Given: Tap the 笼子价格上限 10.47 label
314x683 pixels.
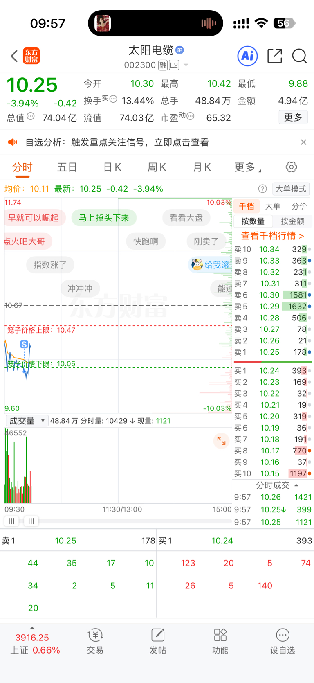Looking at the screenshot, I should [41, 330].
